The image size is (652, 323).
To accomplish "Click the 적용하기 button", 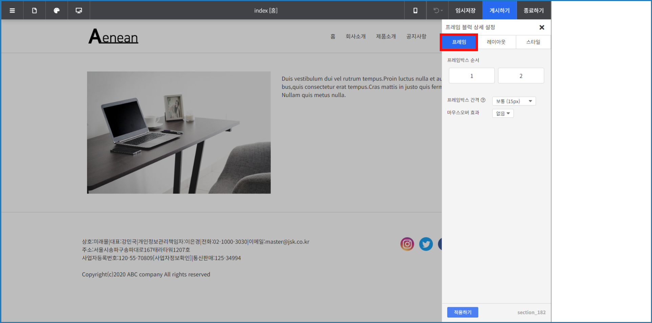I will 462,312.
